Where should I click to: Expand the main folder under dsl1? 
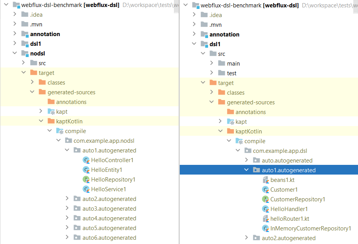click(x=212, y=64)
